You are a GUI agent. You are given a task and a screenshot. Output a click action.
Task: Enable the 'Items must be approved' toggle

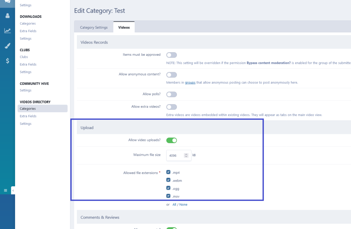tap(171, 55)
